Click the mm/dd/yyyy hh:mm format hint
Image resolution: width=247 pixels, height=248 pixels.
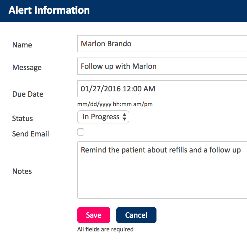115,104
